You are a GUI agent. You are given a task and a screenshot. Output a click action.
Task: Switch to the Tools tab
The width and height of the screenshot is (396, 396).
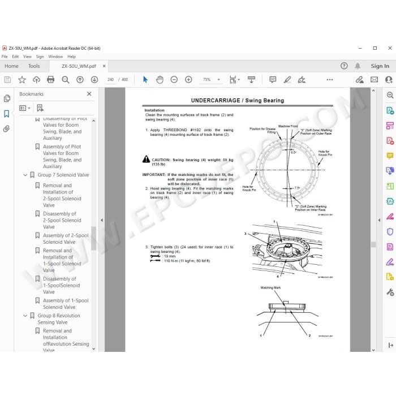[34, 66]
